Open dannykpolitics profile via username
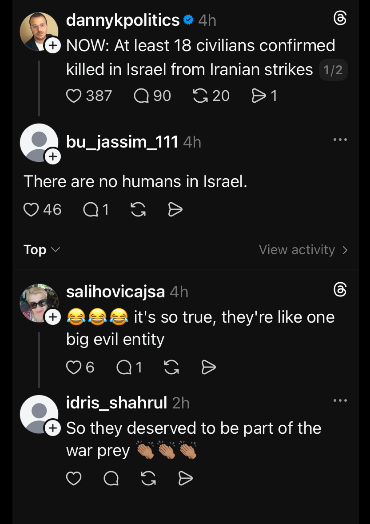The width and height of the screenshot is (370, 524). click(123, 20)
